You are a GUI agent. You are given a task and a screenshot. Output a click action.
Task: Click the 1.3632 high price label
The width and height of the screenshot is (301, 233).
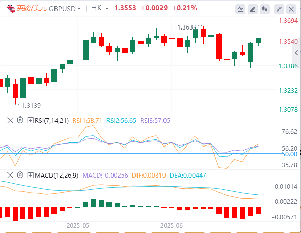click(187, 27)
